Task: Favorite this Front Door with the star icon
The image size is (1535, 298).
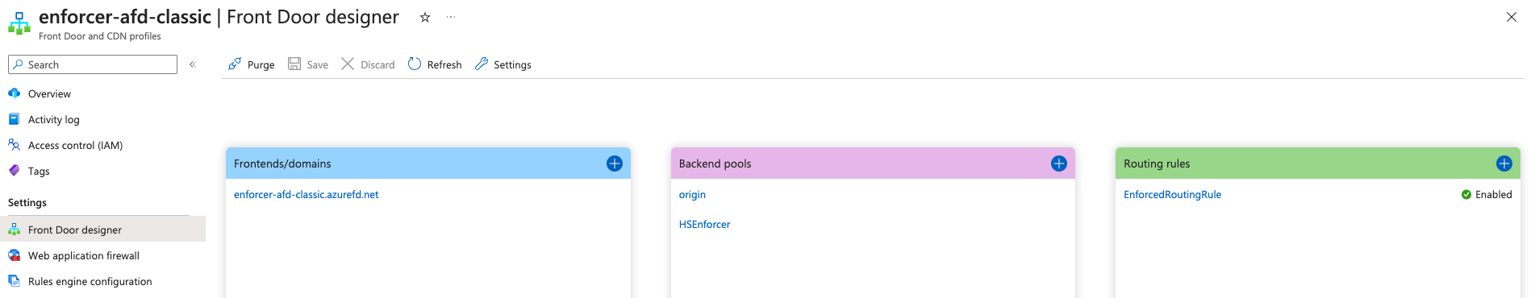Action: click(425, 17)
